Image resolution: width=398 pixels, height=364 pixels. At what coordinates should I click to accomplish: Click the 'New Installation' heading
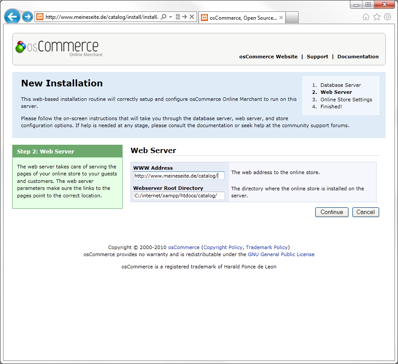tap(62, 83)
